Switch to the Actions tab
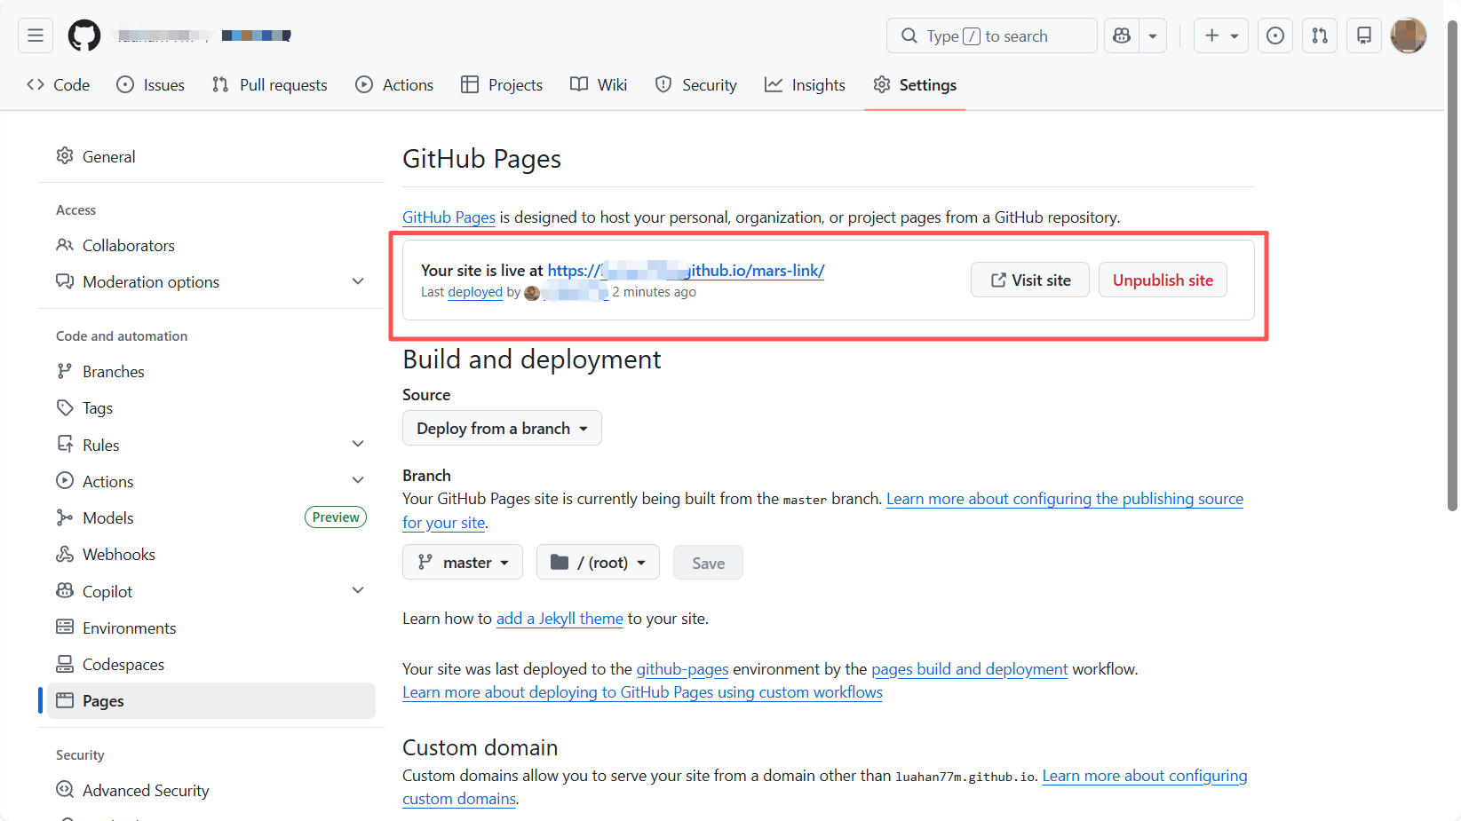Viewport: 1461px width, 821px height. coord(394,85)
